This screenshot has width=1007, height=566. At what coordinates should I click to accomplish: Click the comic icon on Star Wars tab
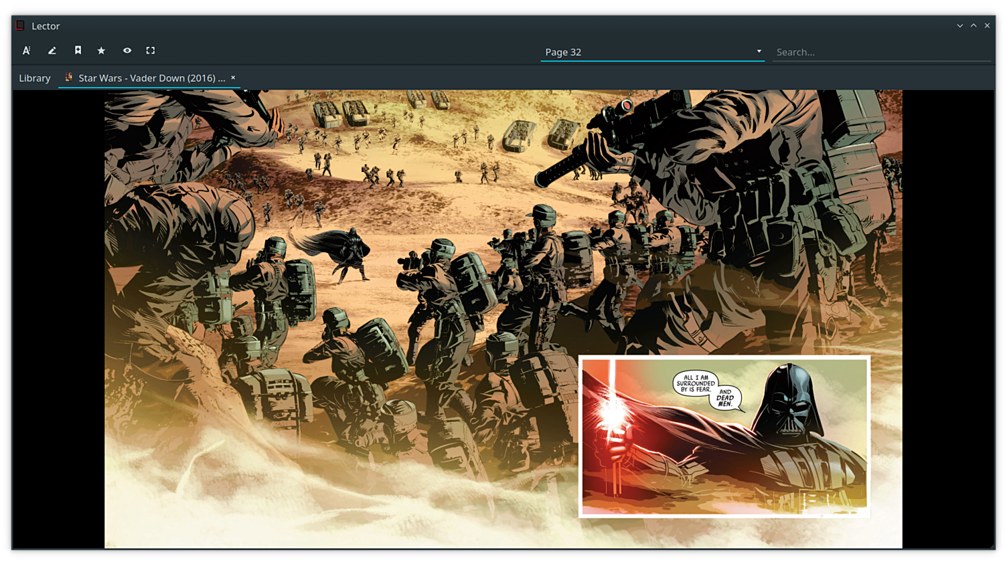pos(68,78)
